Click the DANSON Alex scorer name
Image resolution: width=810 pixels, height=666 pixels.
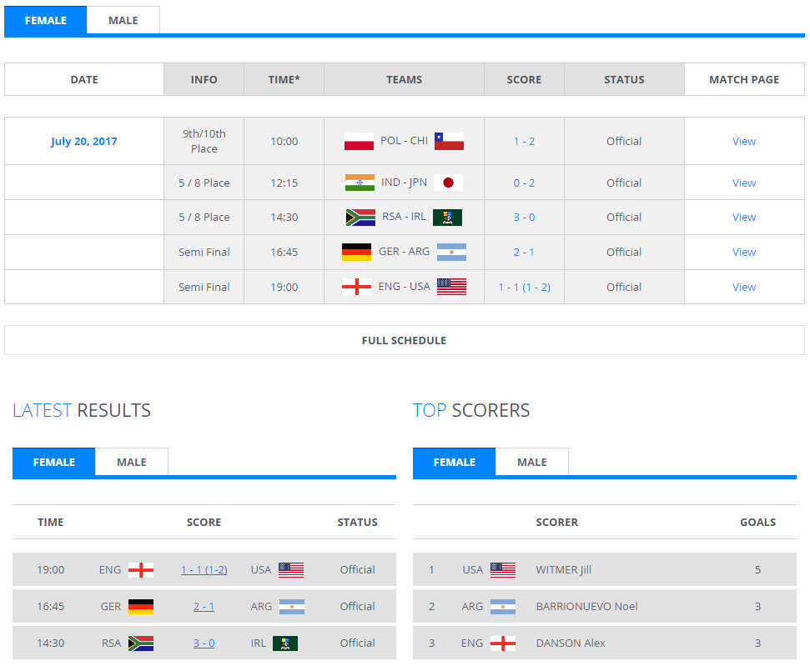(x=571, y=643)
